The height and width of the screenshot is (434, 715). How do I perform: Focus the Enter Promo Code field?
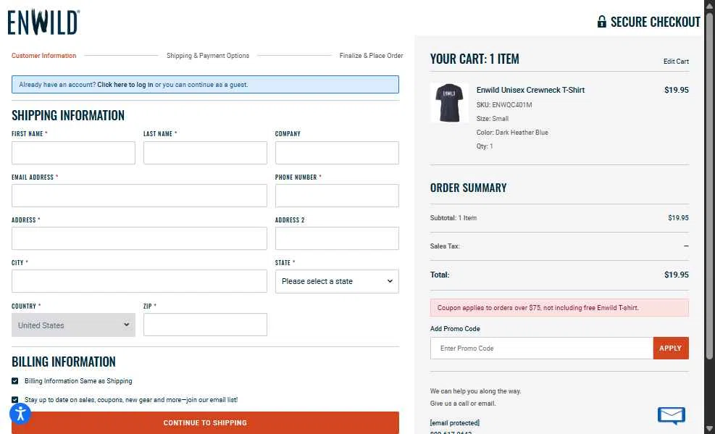pos(542,349)
